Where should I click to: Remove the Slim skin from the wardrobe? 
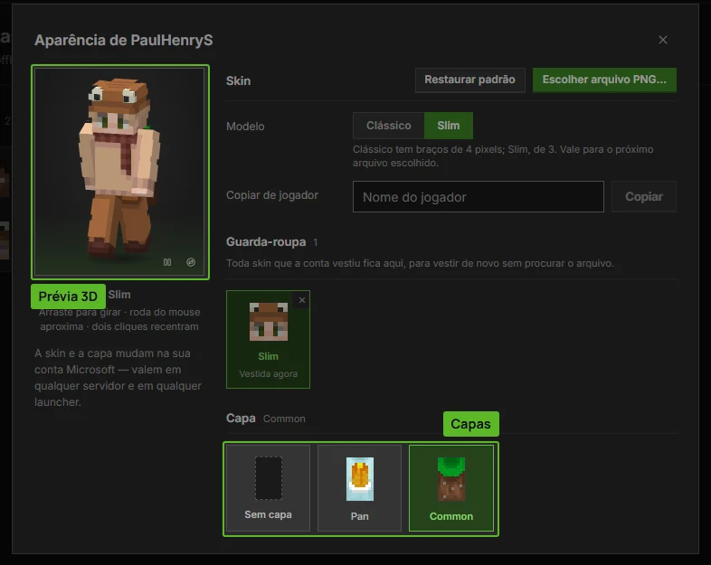[302, 300]
